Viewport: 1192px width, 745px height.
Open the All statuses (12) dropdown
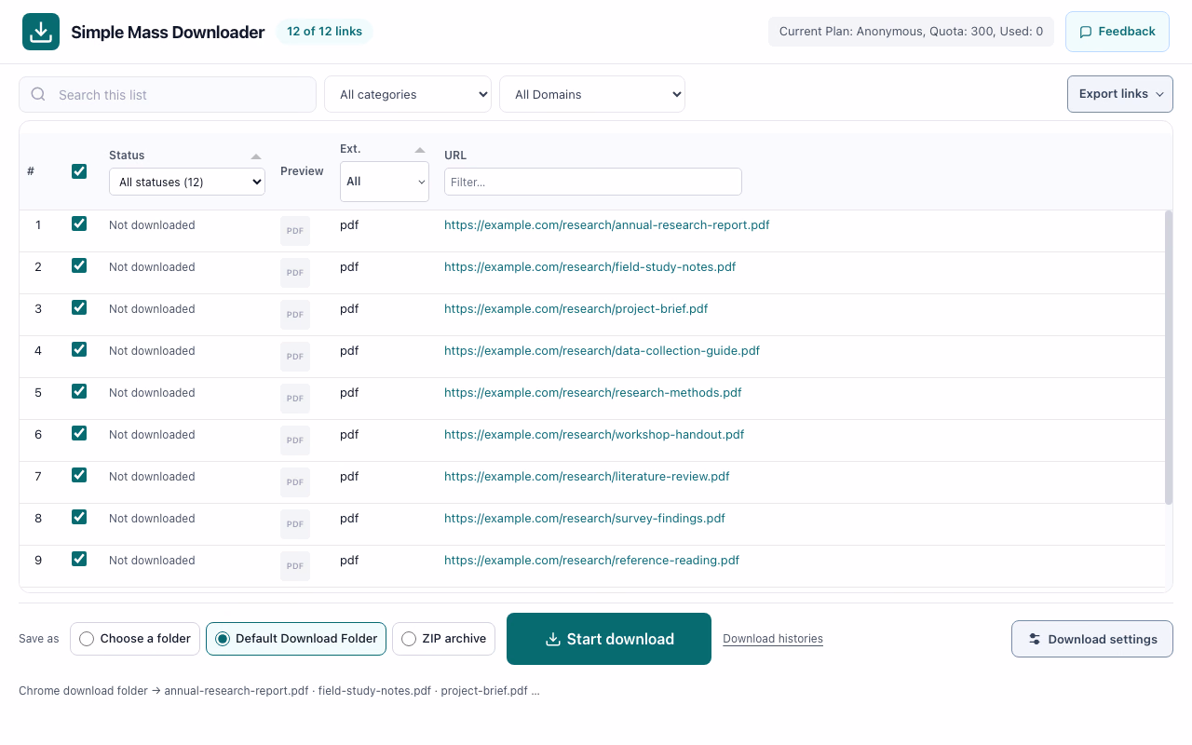[x=187, y=182]
